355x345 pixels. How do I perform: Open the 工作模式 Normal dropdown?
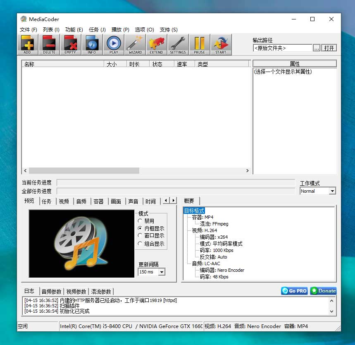tap(318, 191)
